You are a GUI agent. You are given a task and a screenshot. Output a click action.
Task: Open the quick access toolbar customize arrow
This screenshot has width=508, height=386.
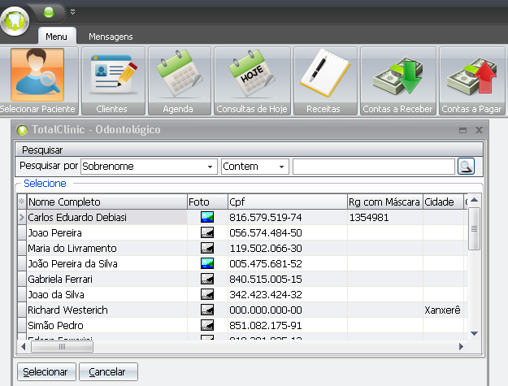coord(73,12)
